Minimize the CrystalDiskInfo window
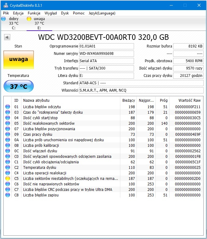 [171, 5]
